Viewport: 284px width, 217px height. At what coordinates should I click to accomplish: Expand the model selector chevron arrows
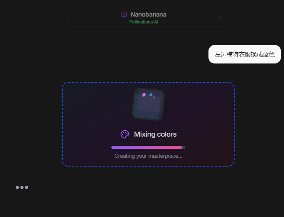coord(220,17)
